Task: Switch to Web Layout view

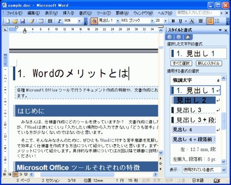Action: tap(10, 174)
